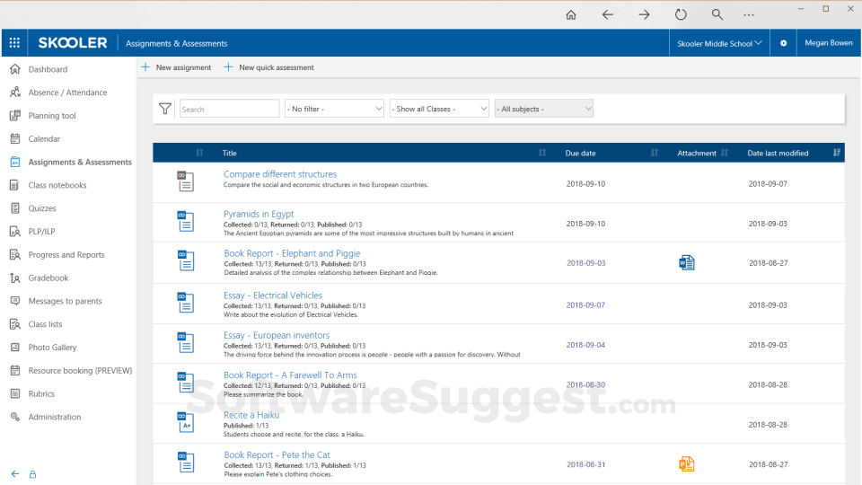
Task: Click the Word attachment icon for Elephant and Piggie
Action: (687, 263)
